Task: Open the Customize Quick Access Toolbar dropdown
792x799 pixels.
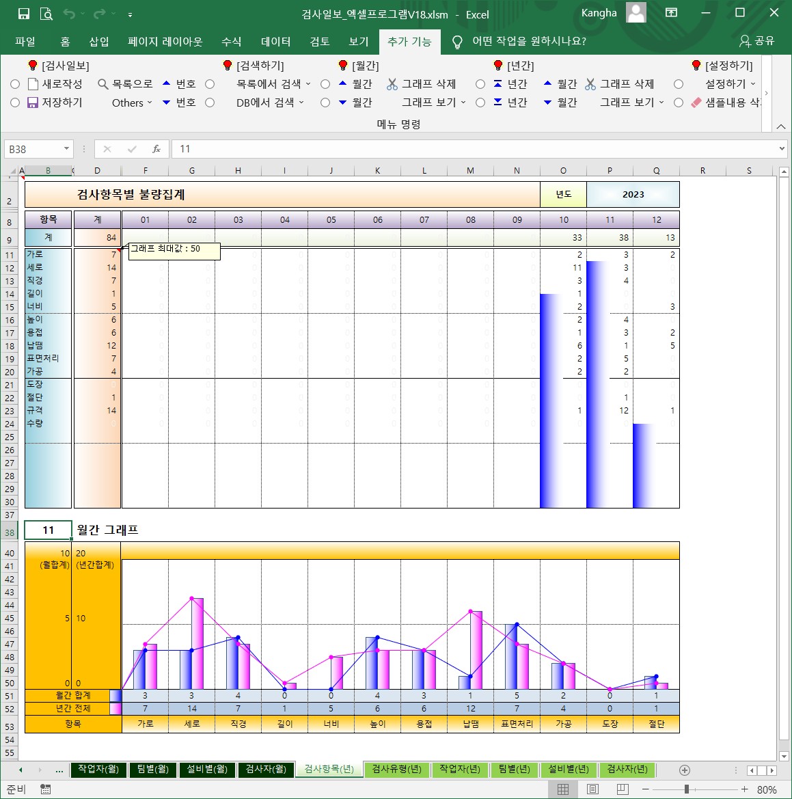Action: tap(131, 15)
